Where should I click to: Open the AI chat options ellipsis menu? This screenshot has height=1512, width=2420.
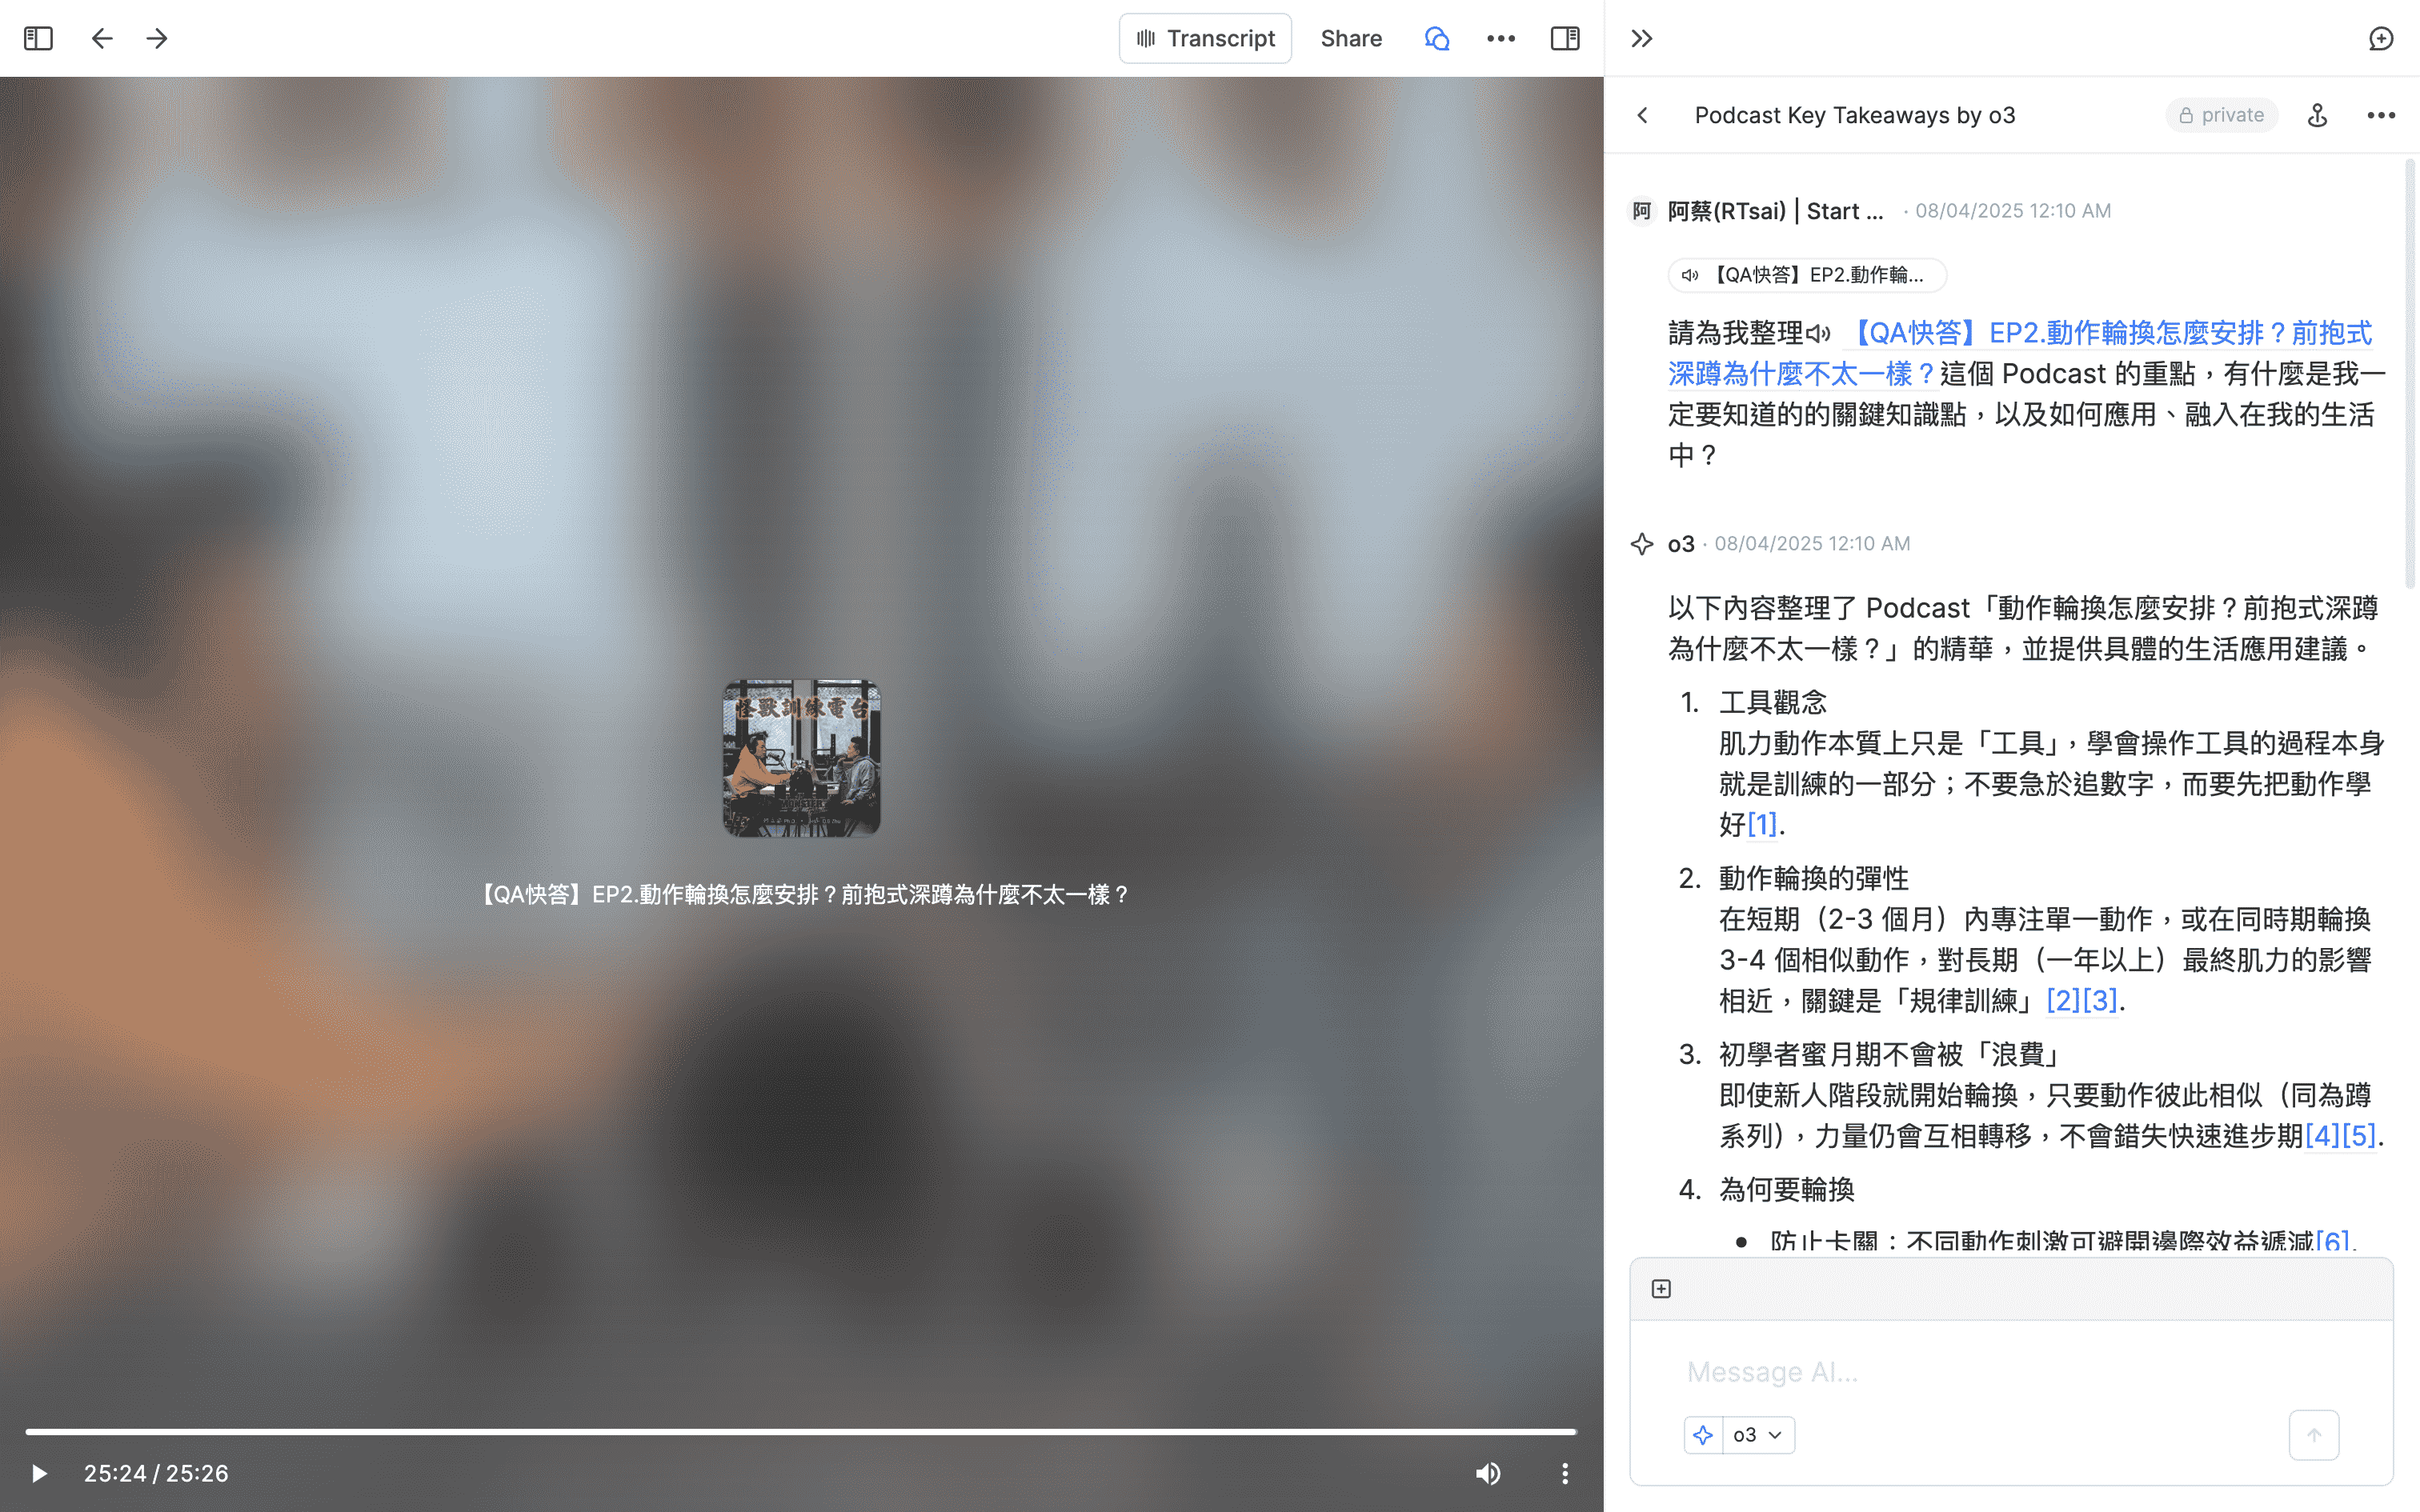point(2381,115)
